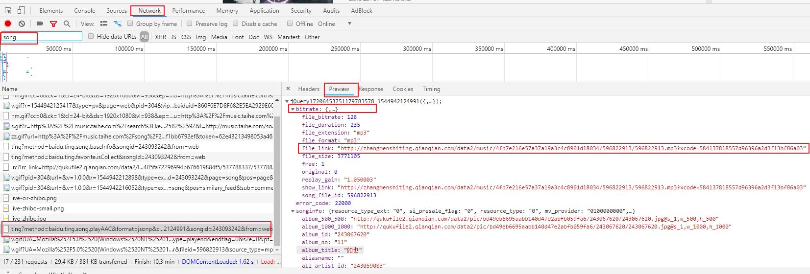Open the AdBlock tab
Image resolution: width=810 pixels, height=274 pixels.
click(362, 10)
